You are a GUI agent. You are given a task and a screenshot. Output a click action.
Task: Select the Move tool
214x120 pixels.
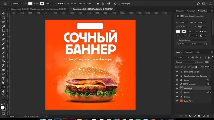click(x=3, y=13)
